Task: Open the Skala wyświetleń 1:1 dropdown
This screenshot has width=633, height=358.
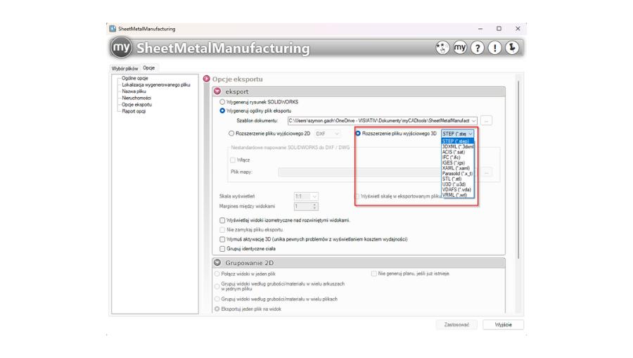Action: pos(306,196)
